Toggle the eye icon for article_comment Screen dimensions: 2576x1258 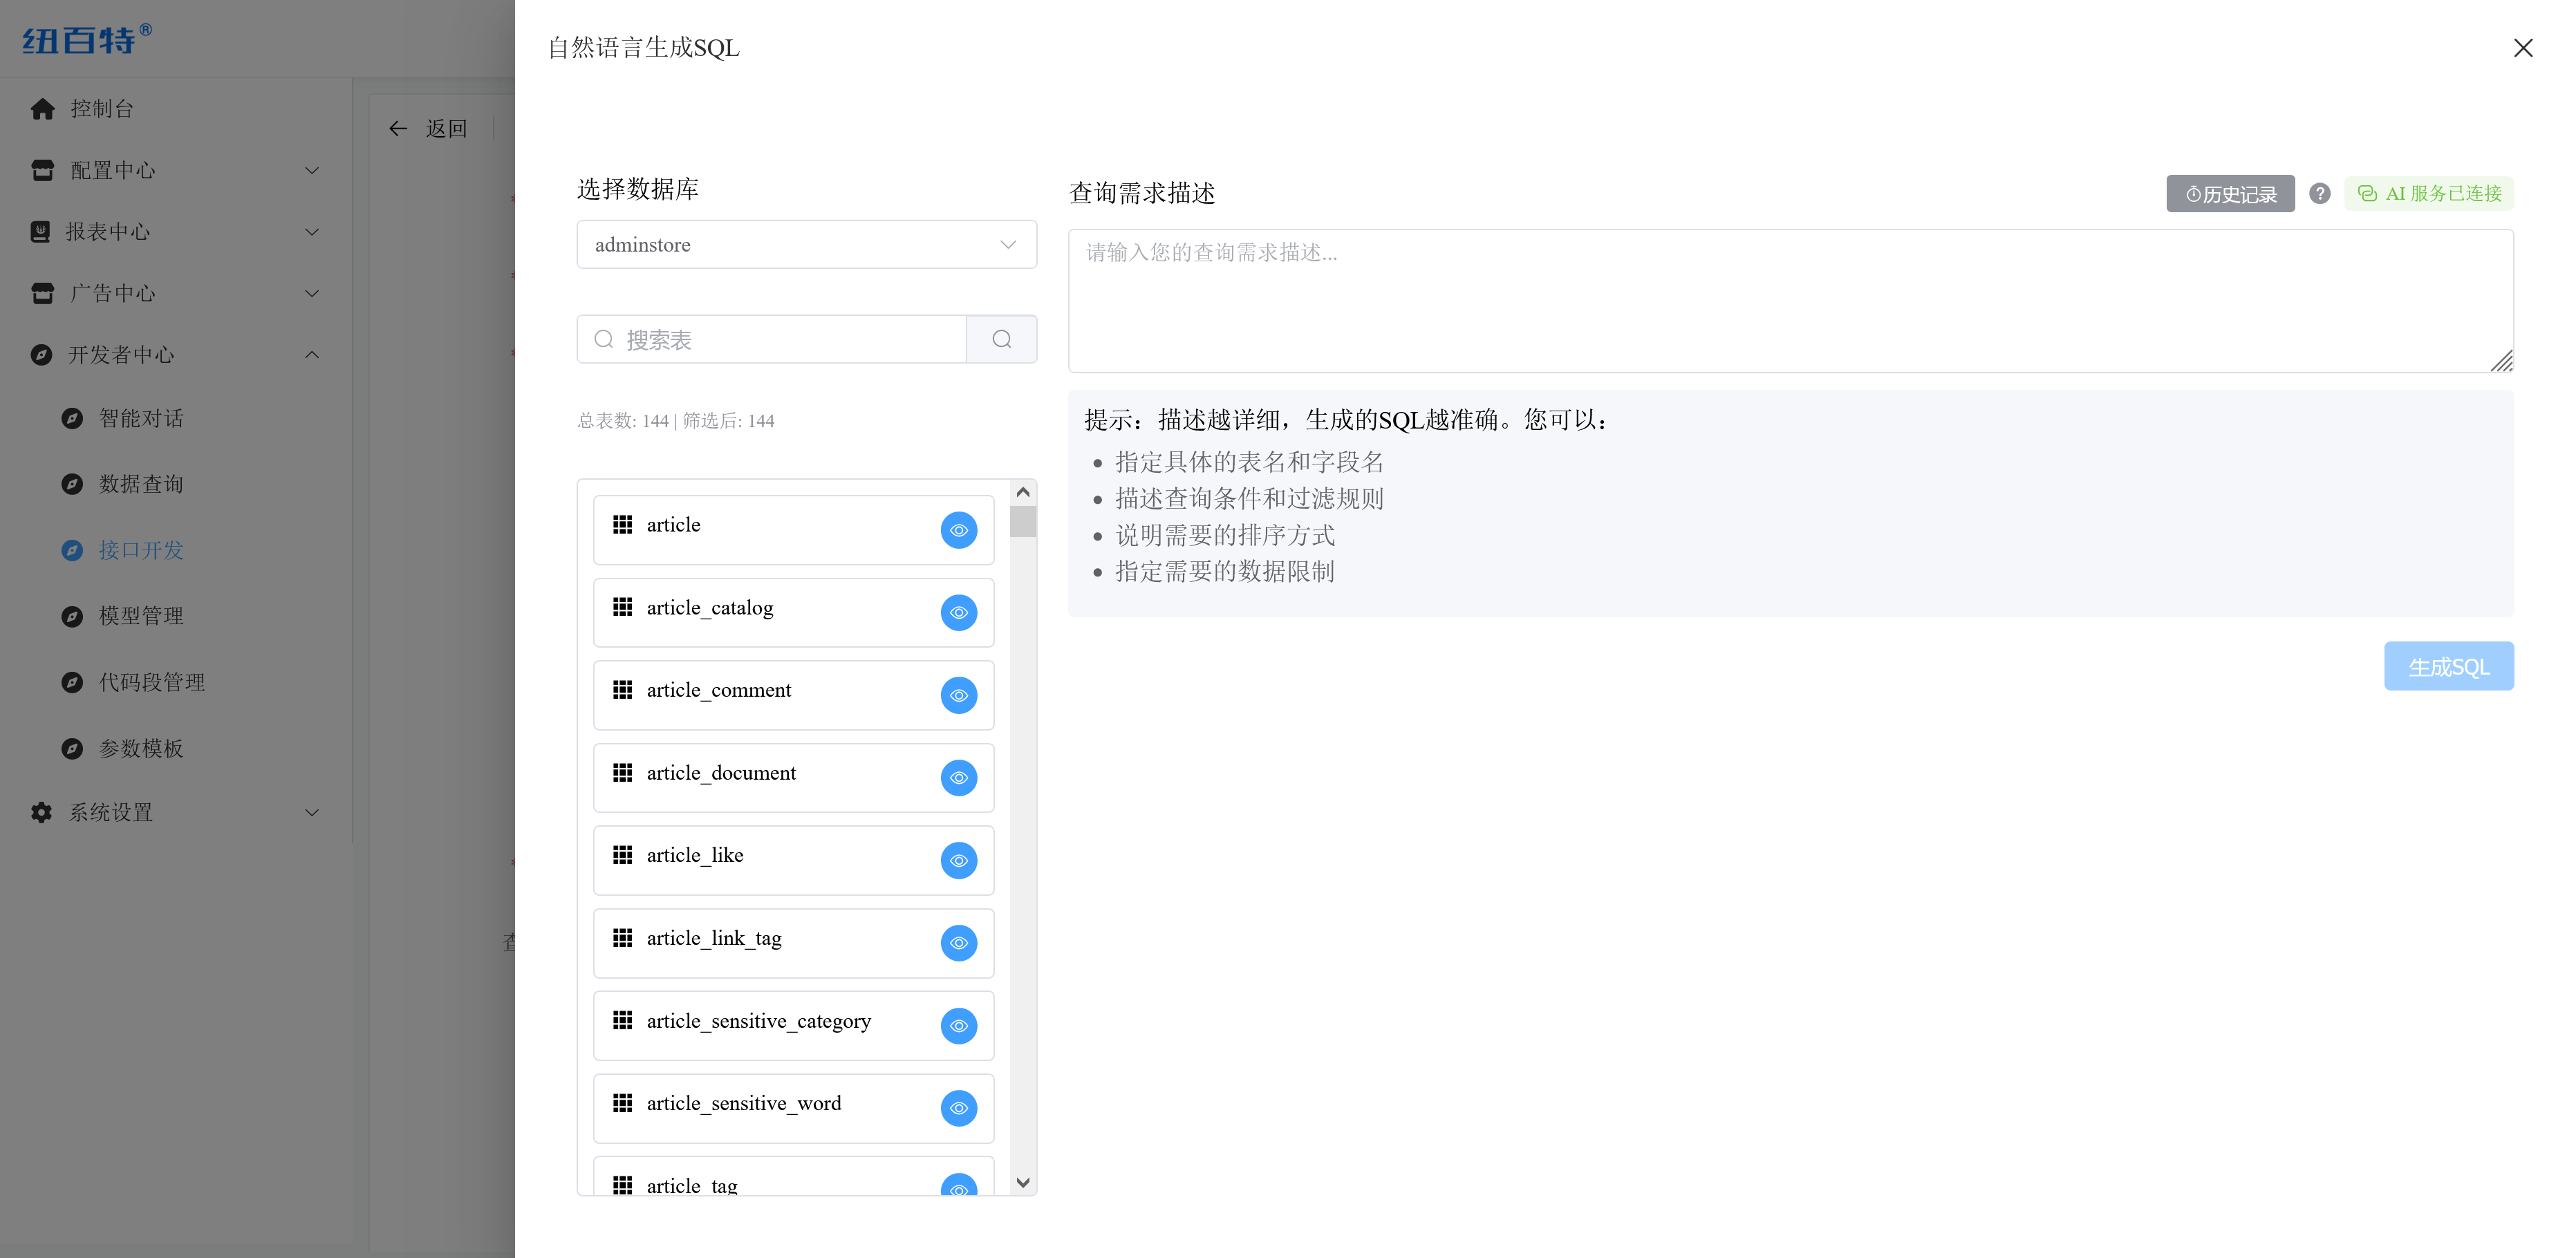(958, 695)
